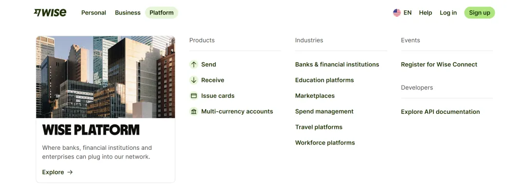526x196 pixels.
Task: Open Explore API documentation
Action: click(440, 111)
